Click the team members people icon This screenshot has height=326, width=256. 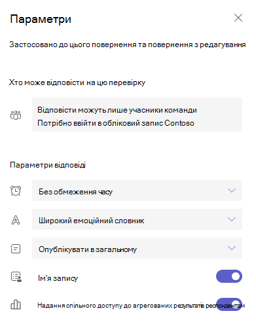click(x=16, y=115)
